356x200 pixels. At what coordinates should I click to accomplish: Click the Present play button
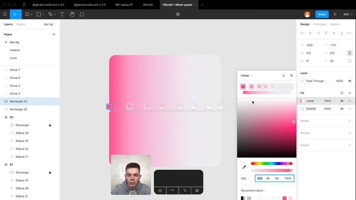point(335,14)
